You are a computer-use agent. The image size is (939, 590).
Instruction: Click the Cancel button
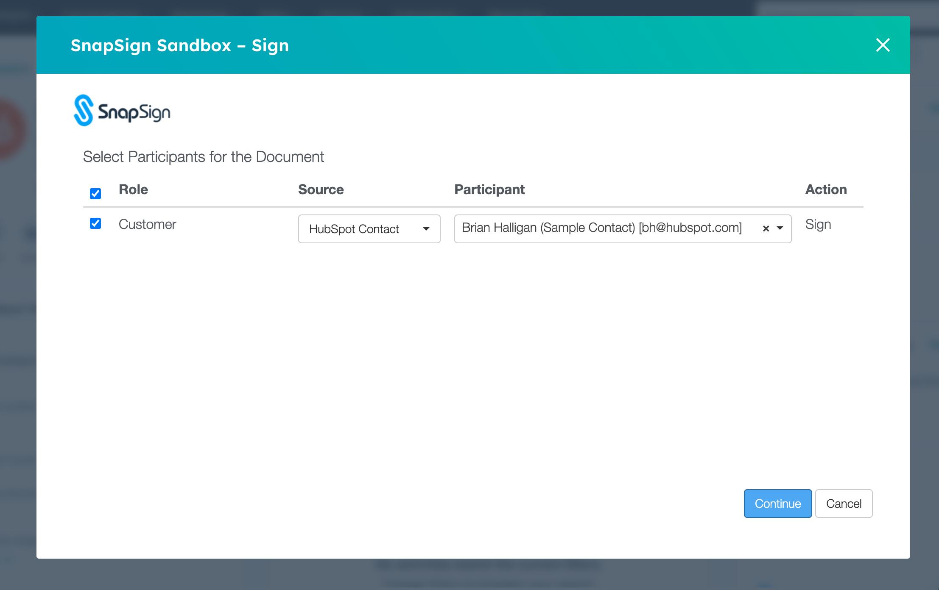[x=844, y=504]
